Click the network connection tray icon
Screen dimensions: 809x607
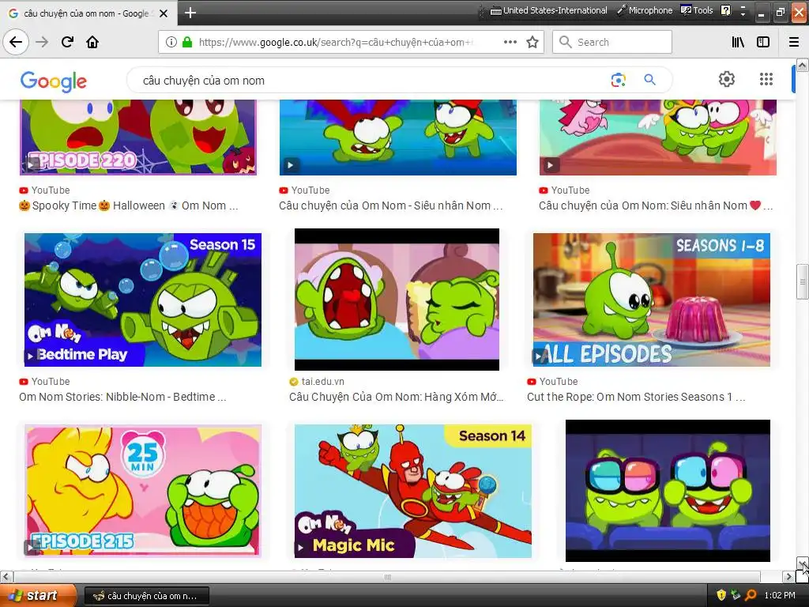(x=736, y=595)
